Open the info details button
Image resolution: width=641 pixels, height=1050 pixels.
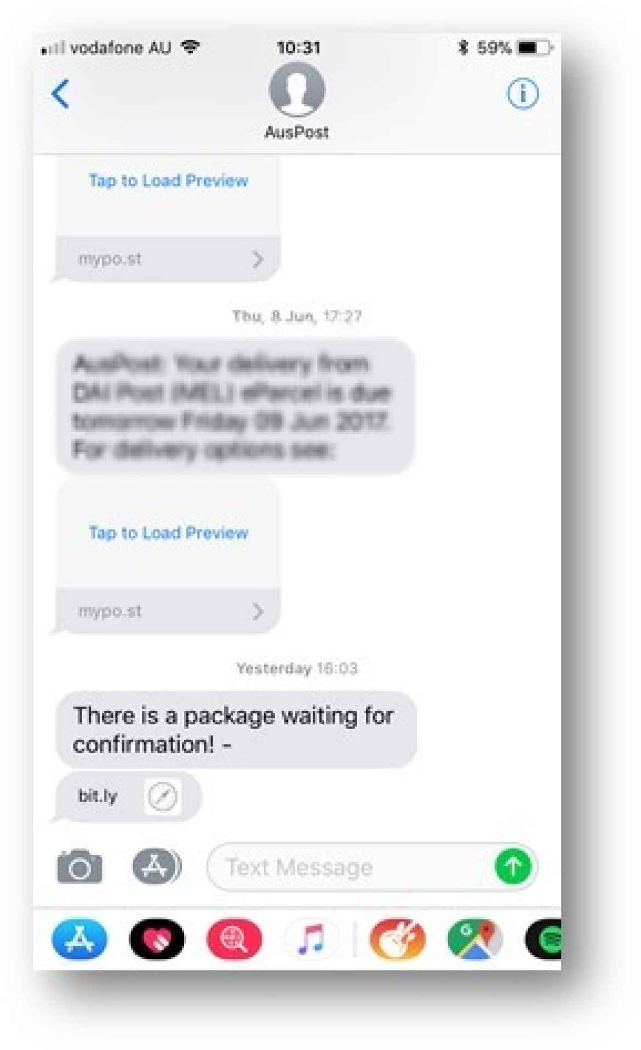pyautogui.click(x=522, y=94)
